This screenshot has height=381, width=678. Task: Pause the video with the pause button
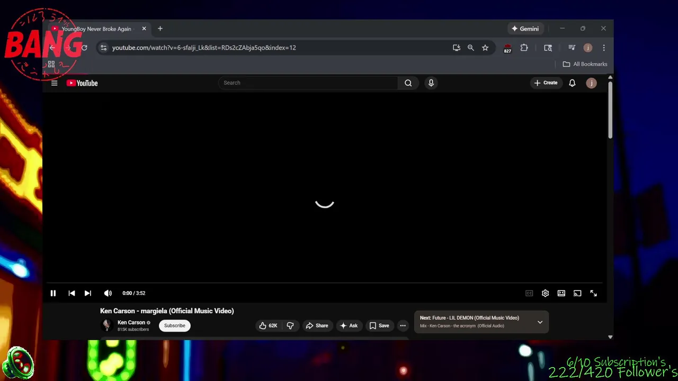click(x=53, y=293)
